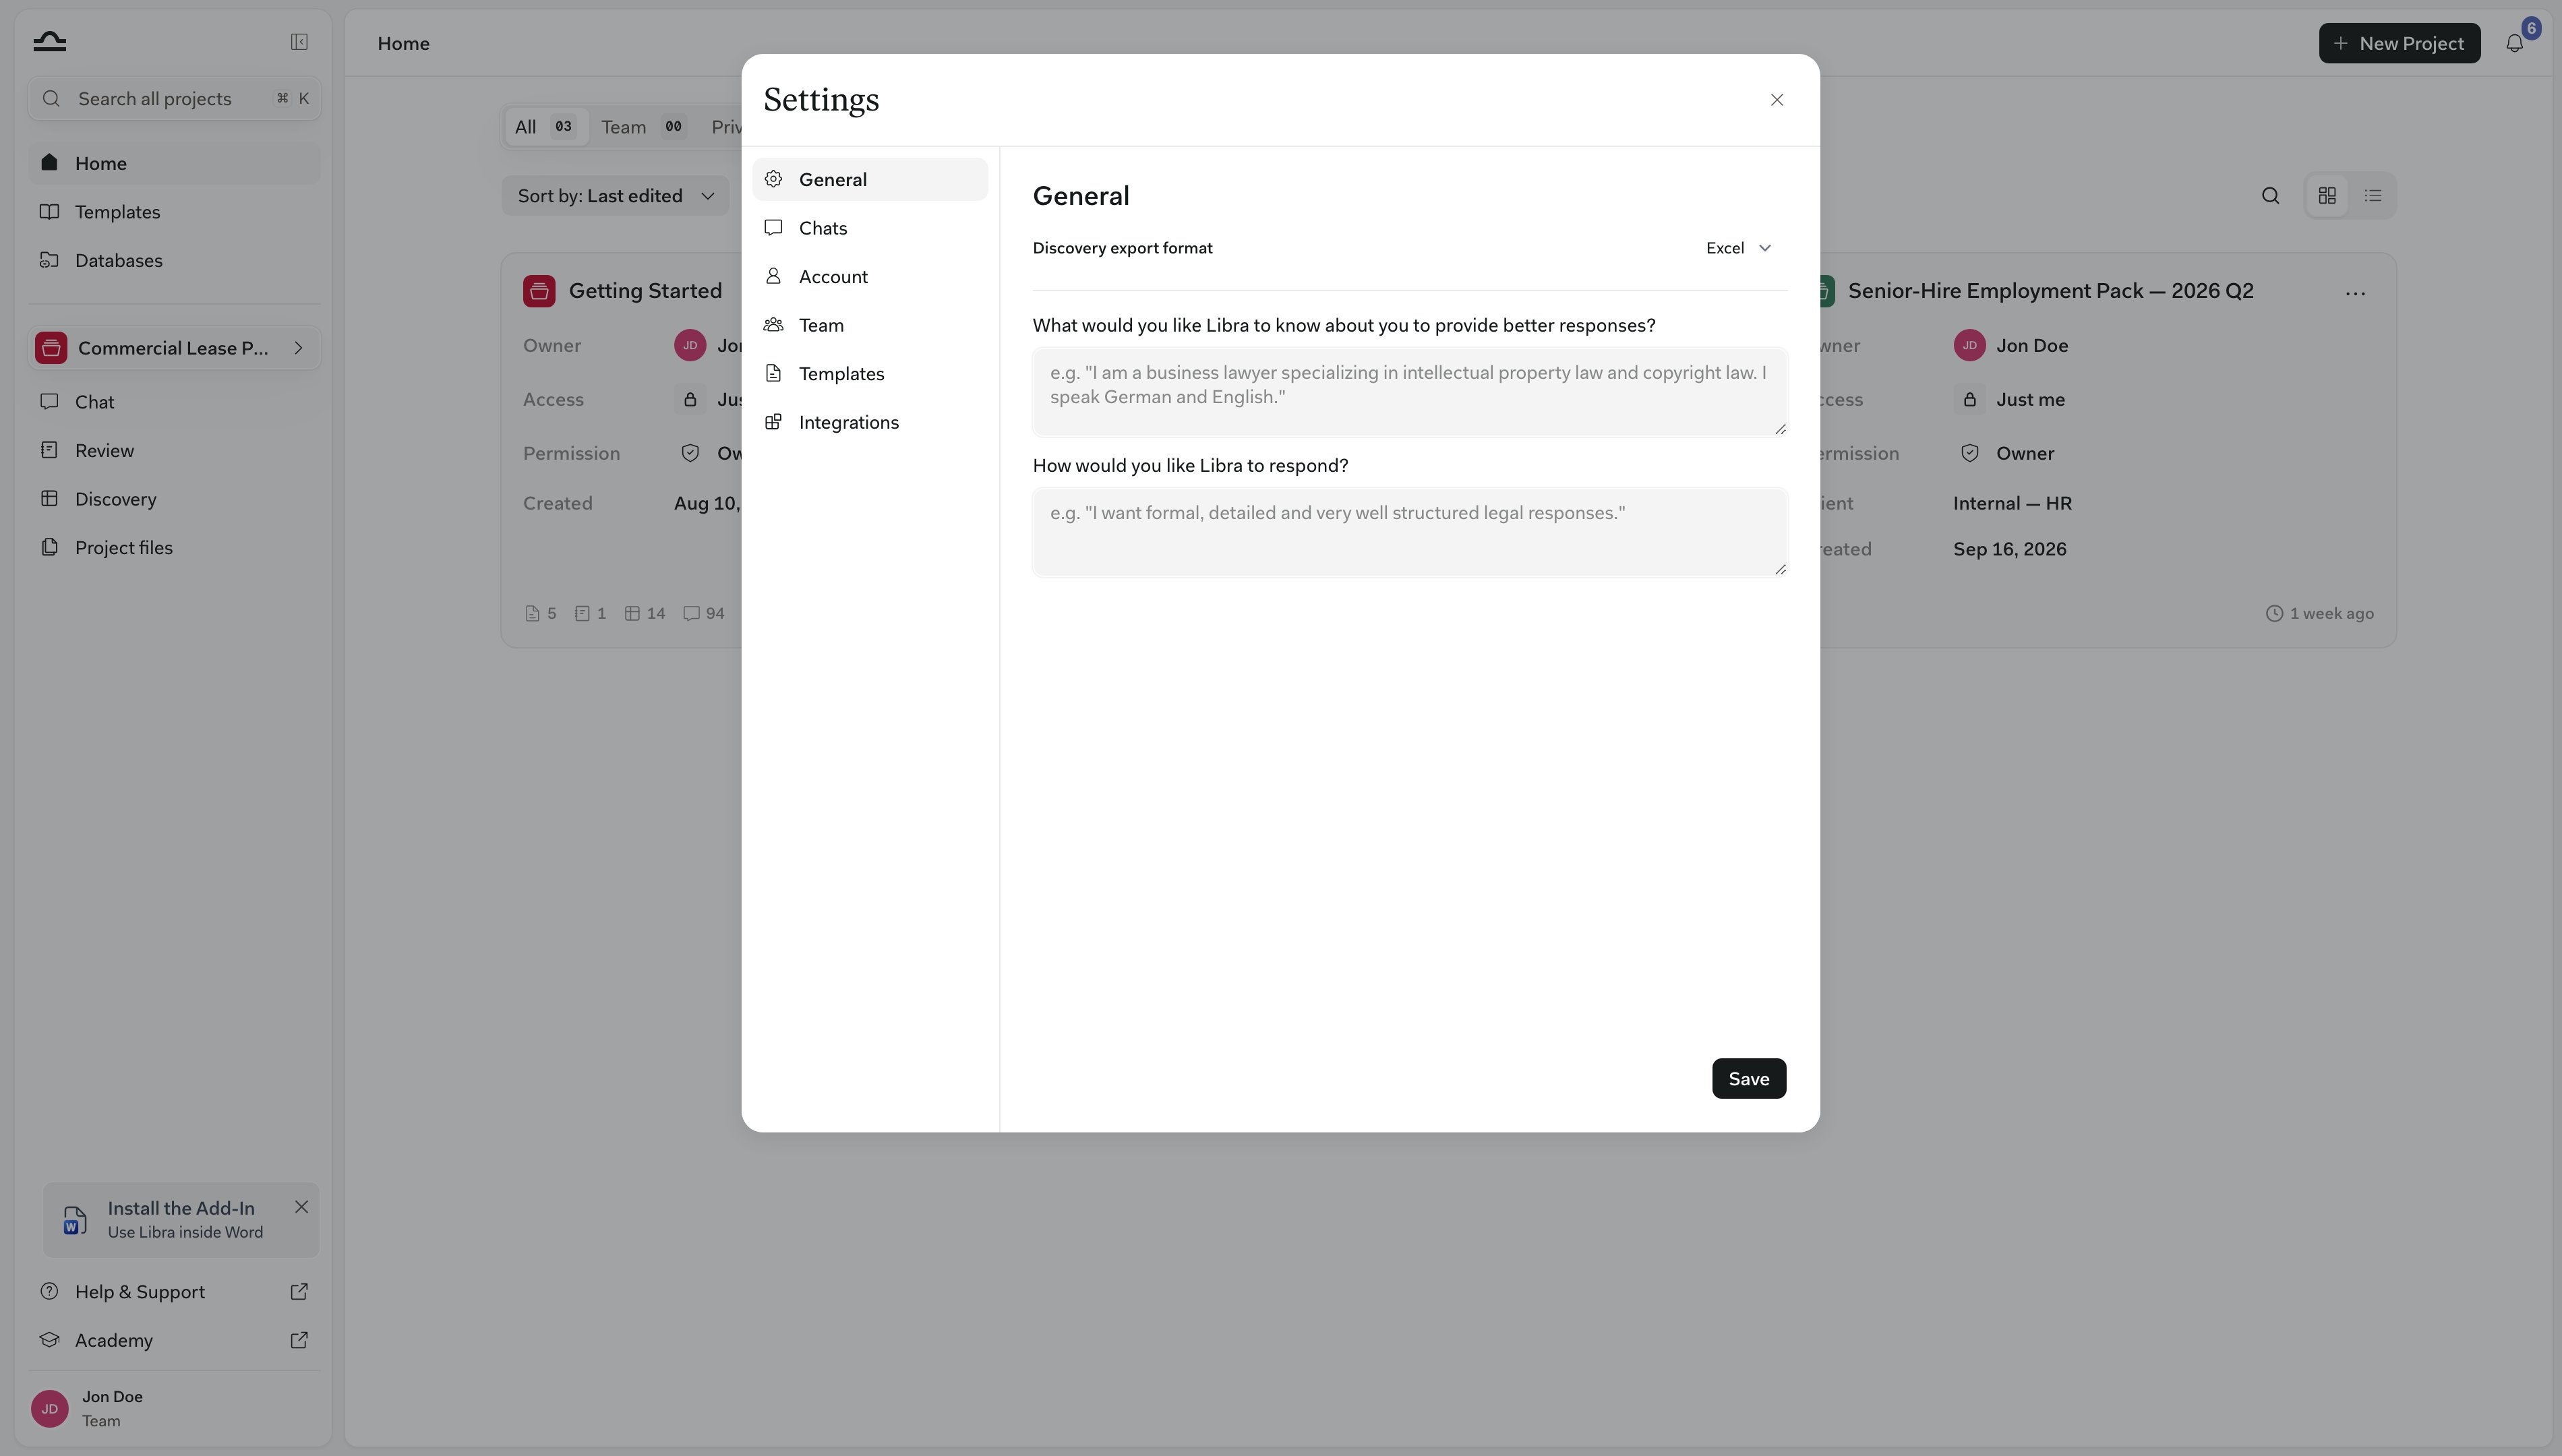The image size is (2562, 1456).
Task: Open Help & Support link
Action: tap(174, 1292)
